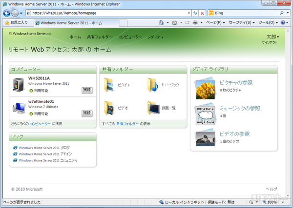Click the 8 枚のピクチャ count text

click(x=230, y=90)
